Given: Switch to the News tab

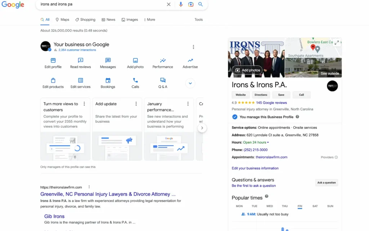Looking at the screenshot, I should click(108, 20).
